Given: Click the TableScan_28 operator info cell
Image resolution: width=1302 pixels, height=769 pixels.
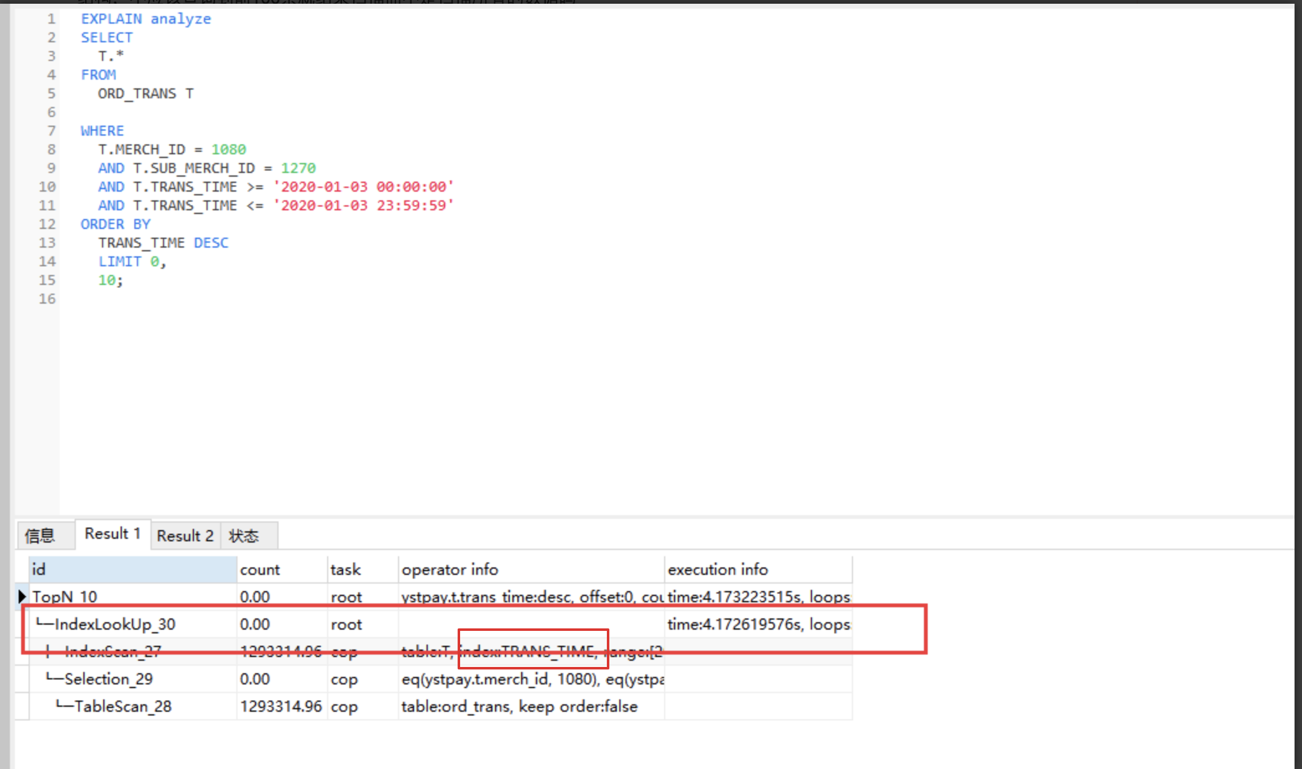Looking at the screenshot, I should click(519, 706).
